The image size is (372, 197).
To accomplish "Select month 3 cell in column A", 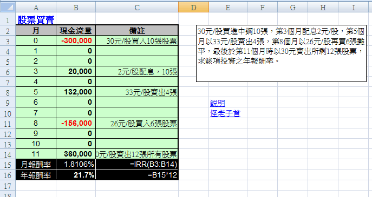I will tap(36, 71).
